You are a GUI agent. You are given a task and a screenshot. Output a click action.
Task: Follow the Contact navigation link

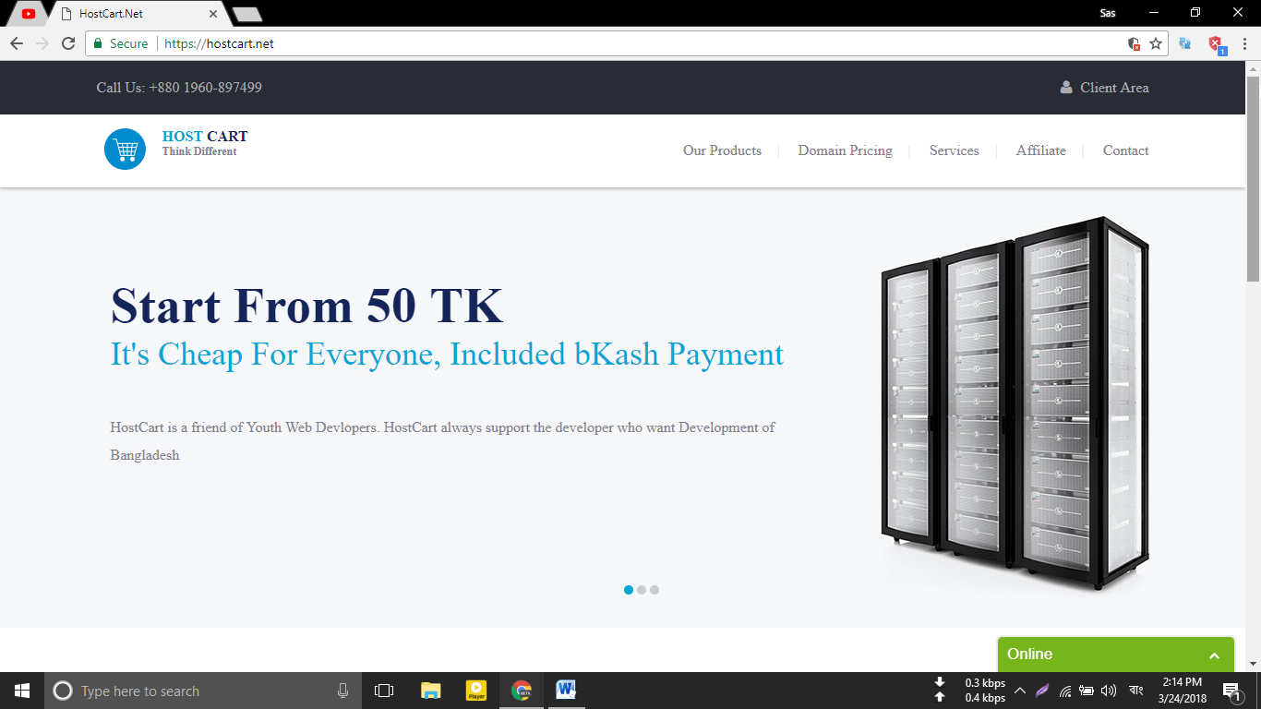(1125, 150)
